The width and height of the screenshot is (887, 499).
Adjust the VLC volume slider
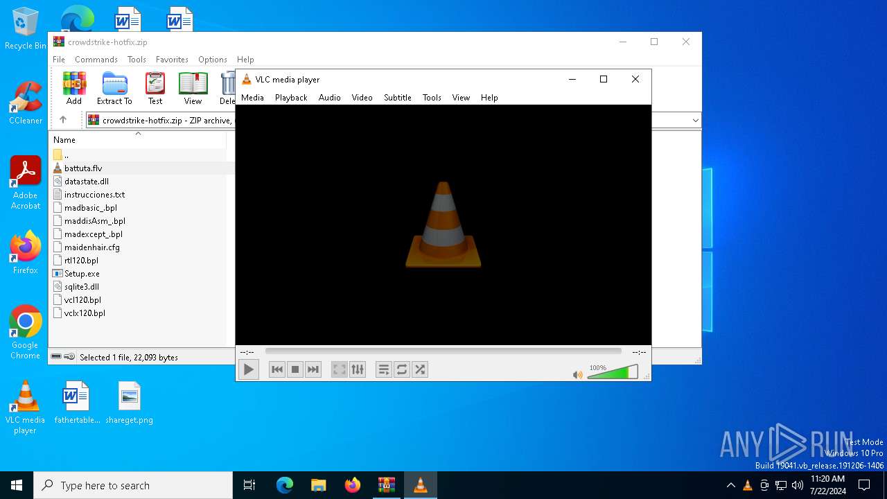[x=613, y=373]
